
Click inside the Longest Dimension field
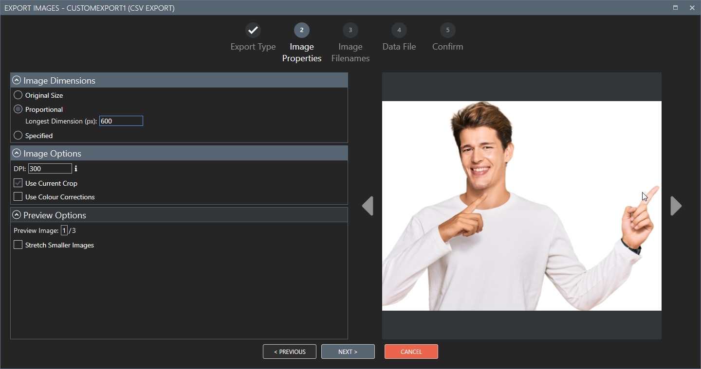click(x=121, y=121)
